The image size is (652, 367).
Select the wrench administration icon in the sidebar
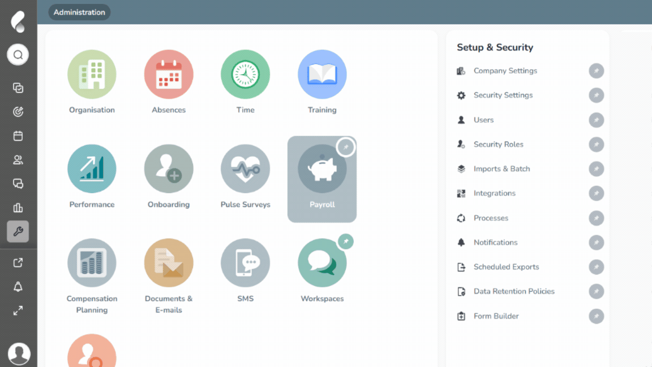pyautogui.click(x=18, y=231)
